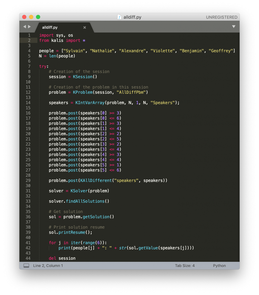The height and width of the screenshot is (295, 259).
Task: Select the alldiff.py tab
Action: pyautogui.click(x=50, y=28)
